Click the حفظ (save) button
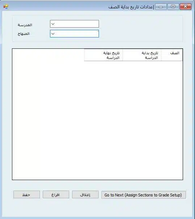This screenshot has width=195, height=219. [x=26, y=195]
